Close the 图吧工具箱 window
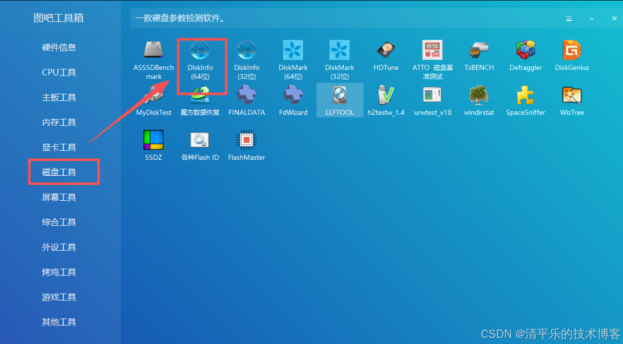 coord(614,18)
